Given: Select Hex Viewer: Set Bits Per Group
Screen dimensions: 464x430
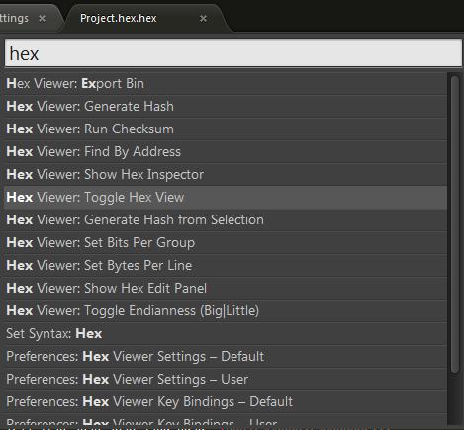Looking at the screenshot, I should (x=226, y=243).
